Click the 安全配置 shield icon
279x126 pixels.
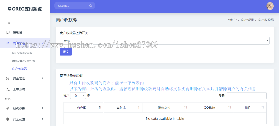coord(7,119)
